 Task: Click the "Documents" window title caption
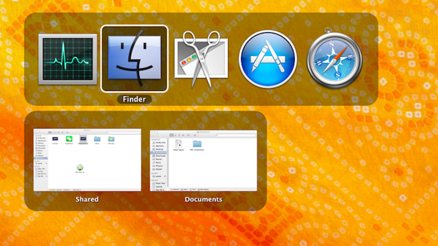[203, 199]
